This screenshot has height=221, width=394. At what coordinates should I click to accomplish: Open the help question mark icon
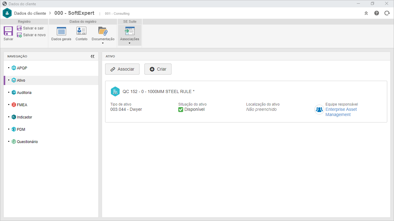click(376, 13)
